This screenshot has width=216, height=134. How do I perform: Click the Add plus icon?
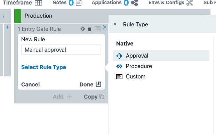(69, 97)
